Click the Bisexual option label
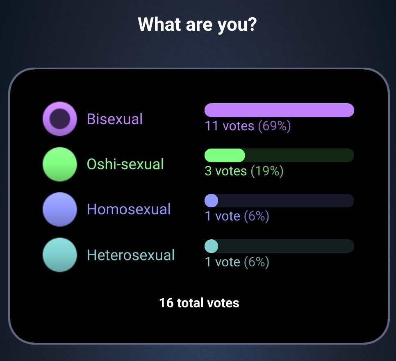This screenshot has height=361, width=396. (x=115, y=119)
